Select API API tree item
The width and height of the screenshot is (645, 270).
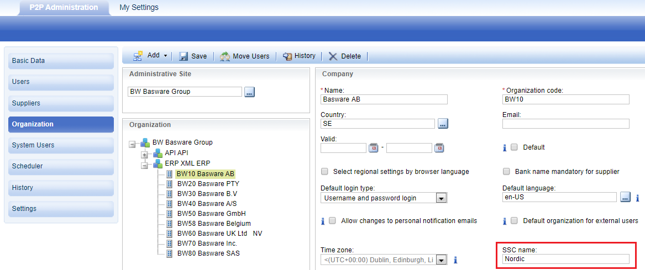[x=176, y=153]
